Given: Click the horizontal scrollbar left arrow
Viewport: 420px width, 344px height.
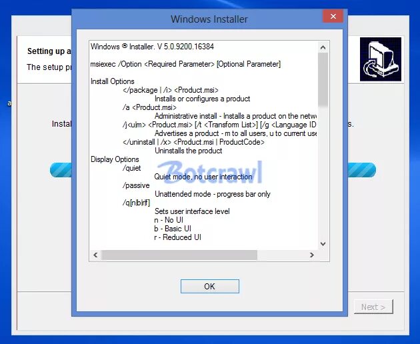Looking at the screenshot, I should click(95, 255).
